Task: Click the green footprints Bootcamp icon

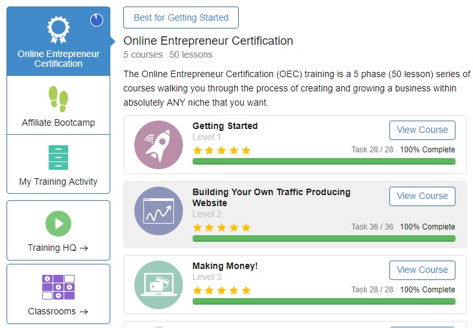Action: point(58,99)
